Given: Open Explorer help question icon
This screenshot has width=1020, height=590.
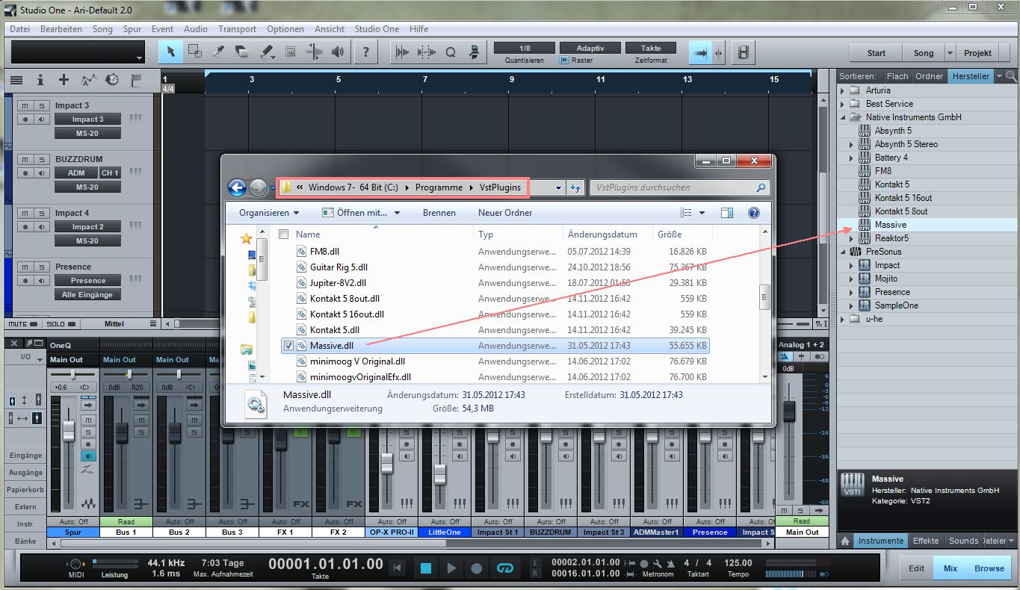Looking at the screenshot, I should [754, 213].
